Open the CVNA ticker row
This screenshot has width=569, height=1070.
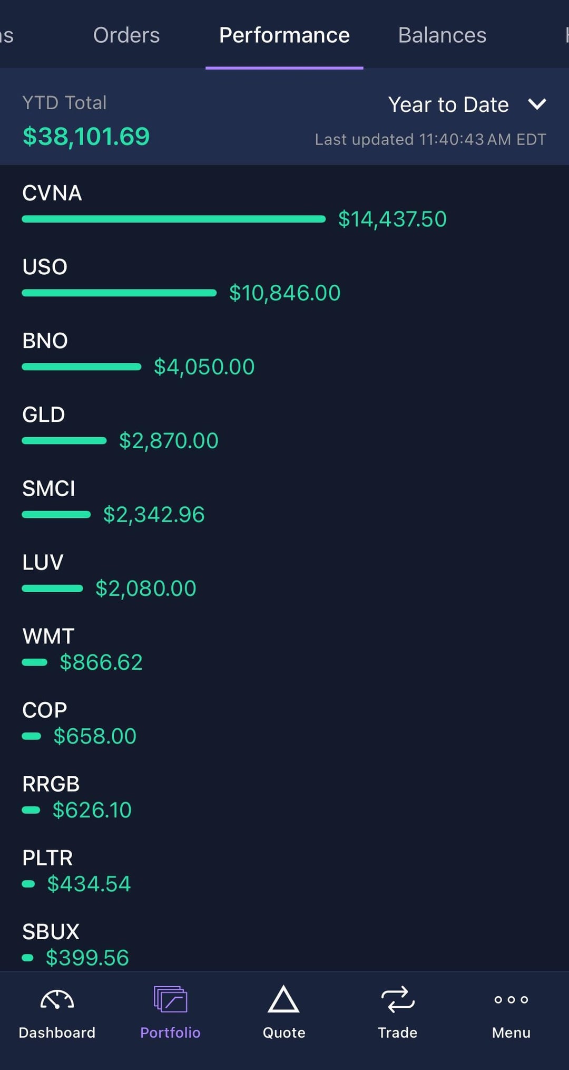click(x=52, y=193)
